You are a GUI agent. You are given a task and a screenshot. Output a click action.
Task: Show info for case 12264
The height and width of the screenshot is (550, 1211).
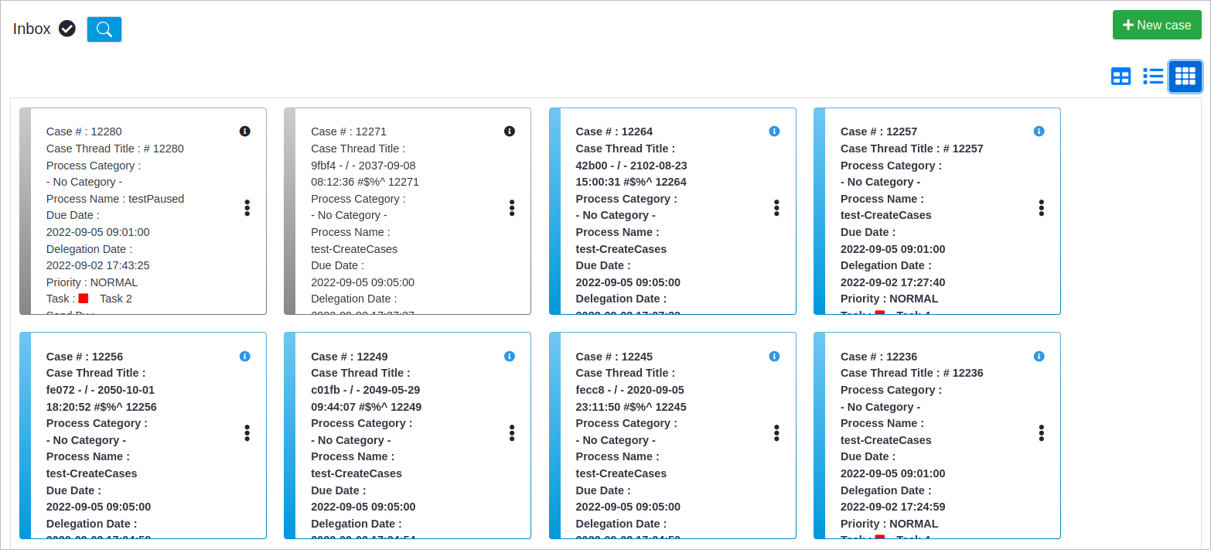[774, 132]
